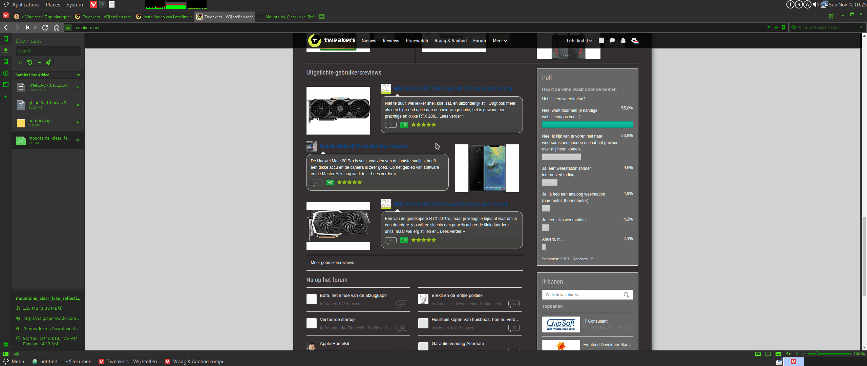Retry download with the restart icon
This screenshot has width=867, height=366.
point(30,62)
